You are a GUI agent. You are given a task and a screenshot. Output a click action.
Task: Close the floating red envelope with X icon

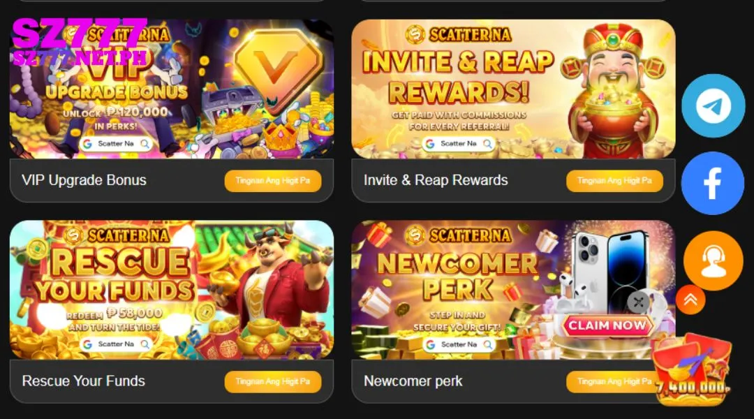coord(639,302)
